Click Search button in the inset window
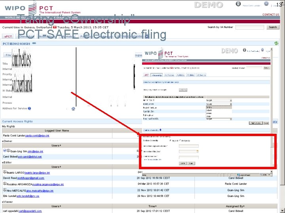285x213 pixels. click(267, 68)
